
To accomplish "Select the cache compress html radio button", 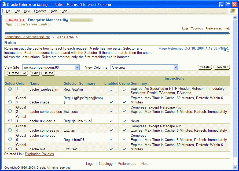I will coord(10,139).
